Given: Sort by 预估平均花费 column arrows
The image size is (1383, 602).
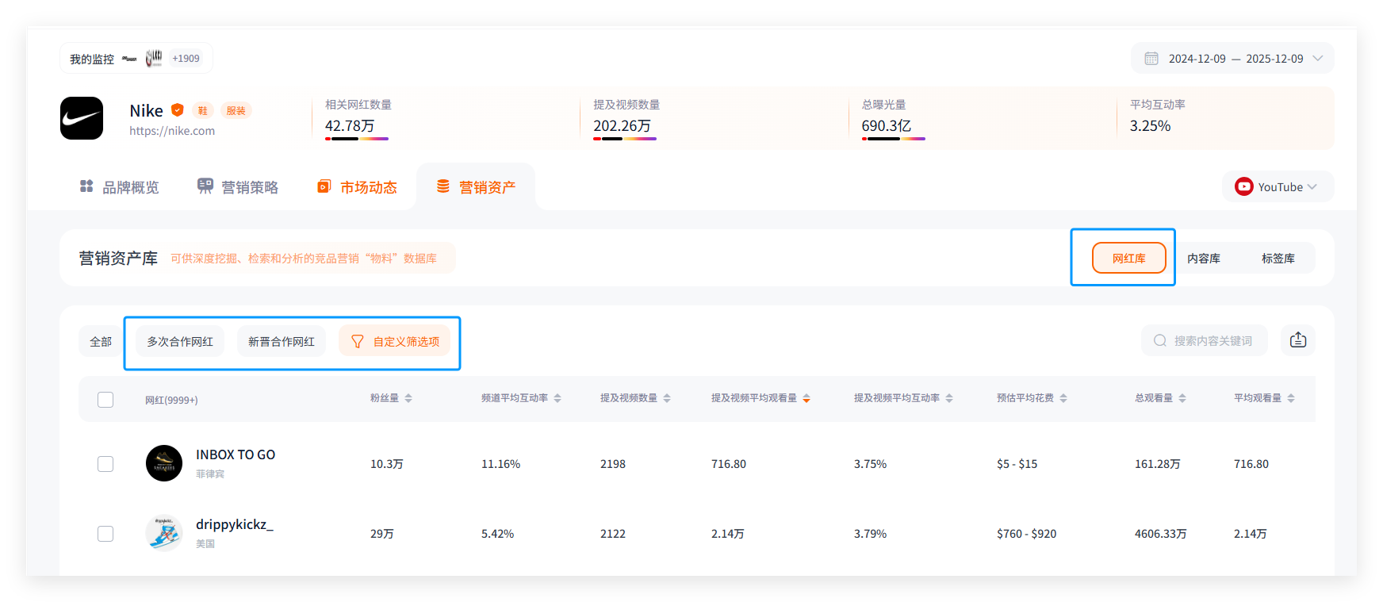Looking at the screenshot, I should tap(1063, 398).
